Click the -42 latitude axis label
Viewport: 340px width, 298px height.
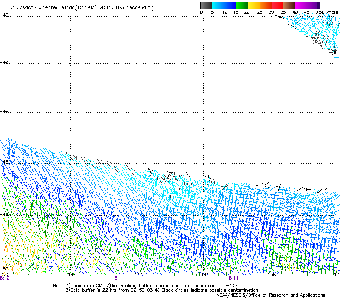[4, 62]
